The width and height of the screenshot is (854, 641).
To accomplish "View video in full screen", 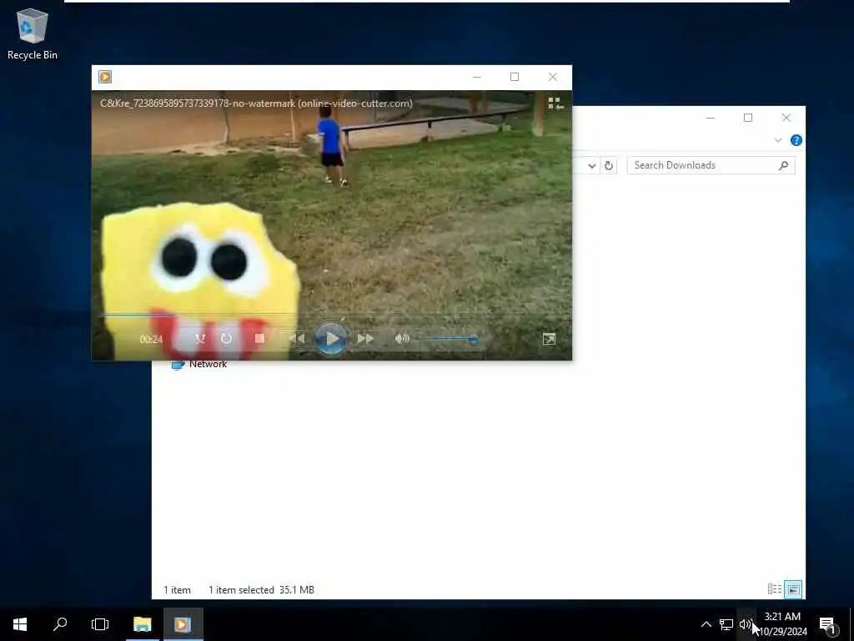I will pos(549,339).
